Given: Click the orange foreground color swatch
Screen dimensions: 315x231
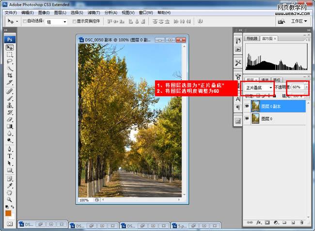Looking at the screenshot, I should coord(8,214).
